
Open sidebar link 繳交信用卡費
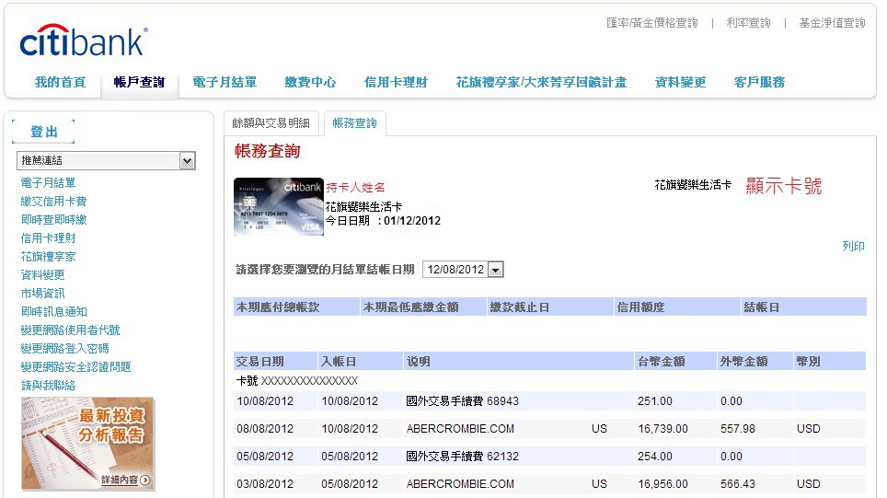53,201
